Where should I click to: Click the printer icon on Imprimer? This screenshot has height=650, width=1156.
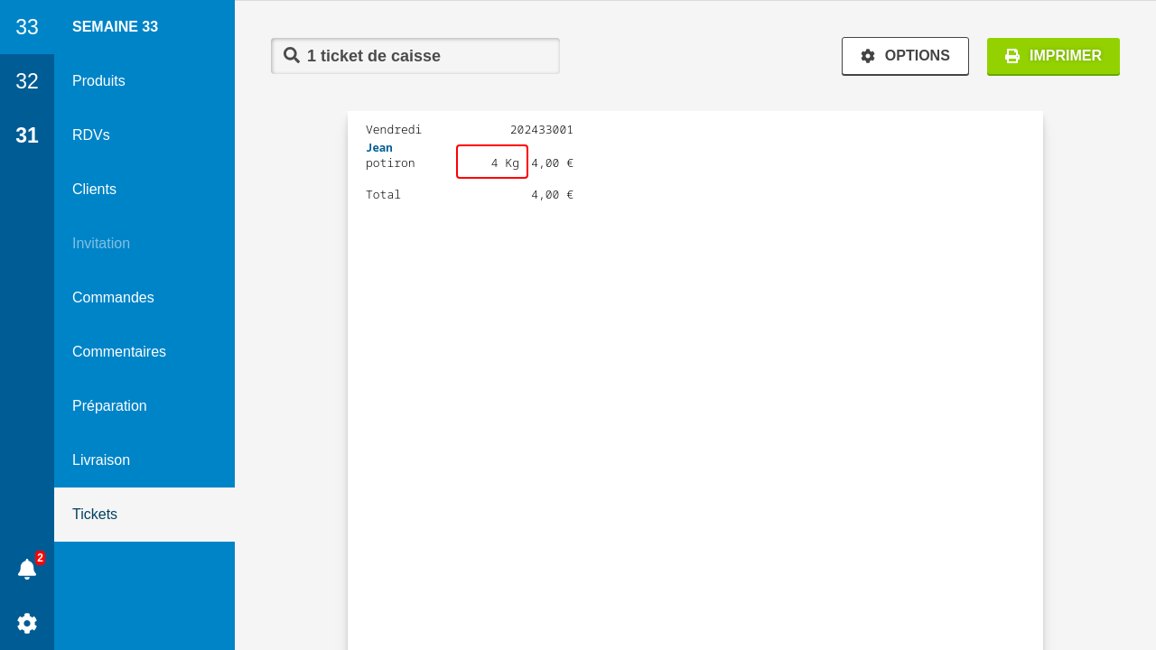[1012, 56]
